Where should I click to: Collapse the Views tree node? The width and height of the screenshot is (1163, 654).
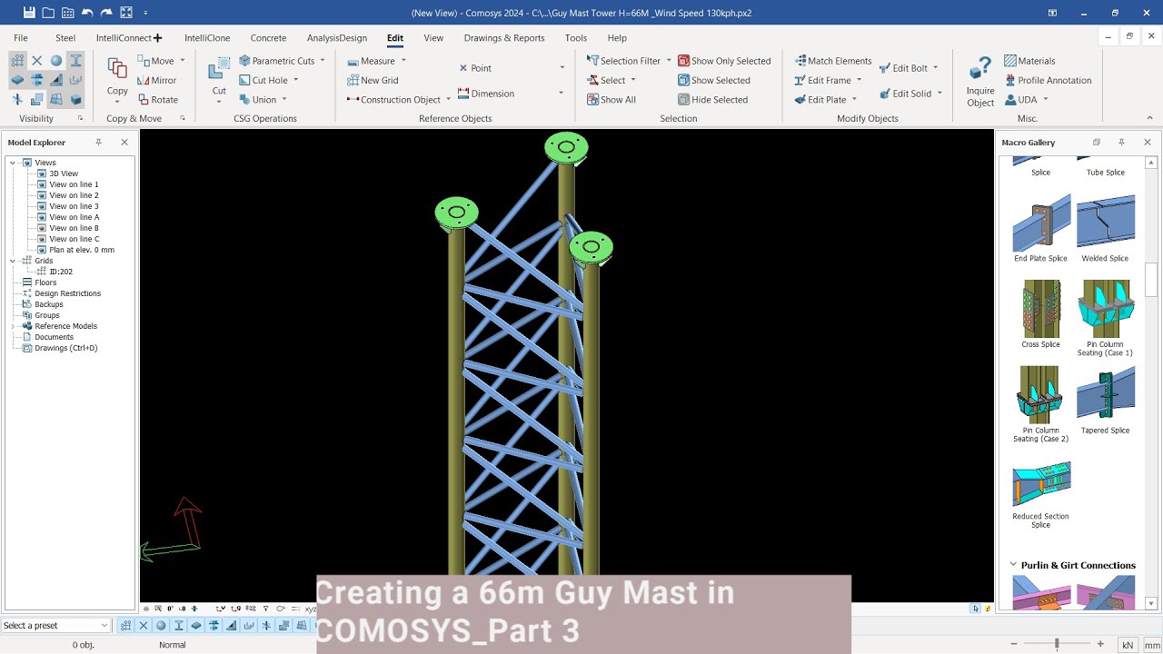tap(13, 163)
